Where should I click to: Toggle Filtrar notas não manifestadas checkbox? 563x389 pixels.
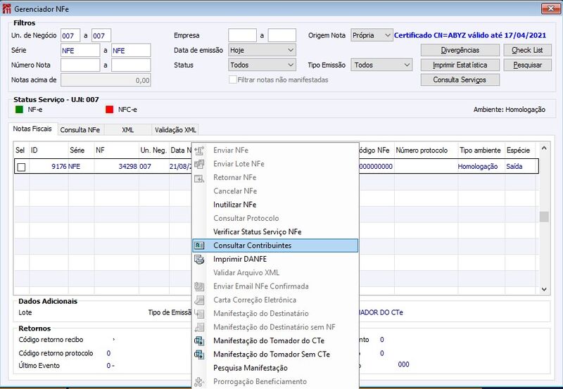coord(233,79)
